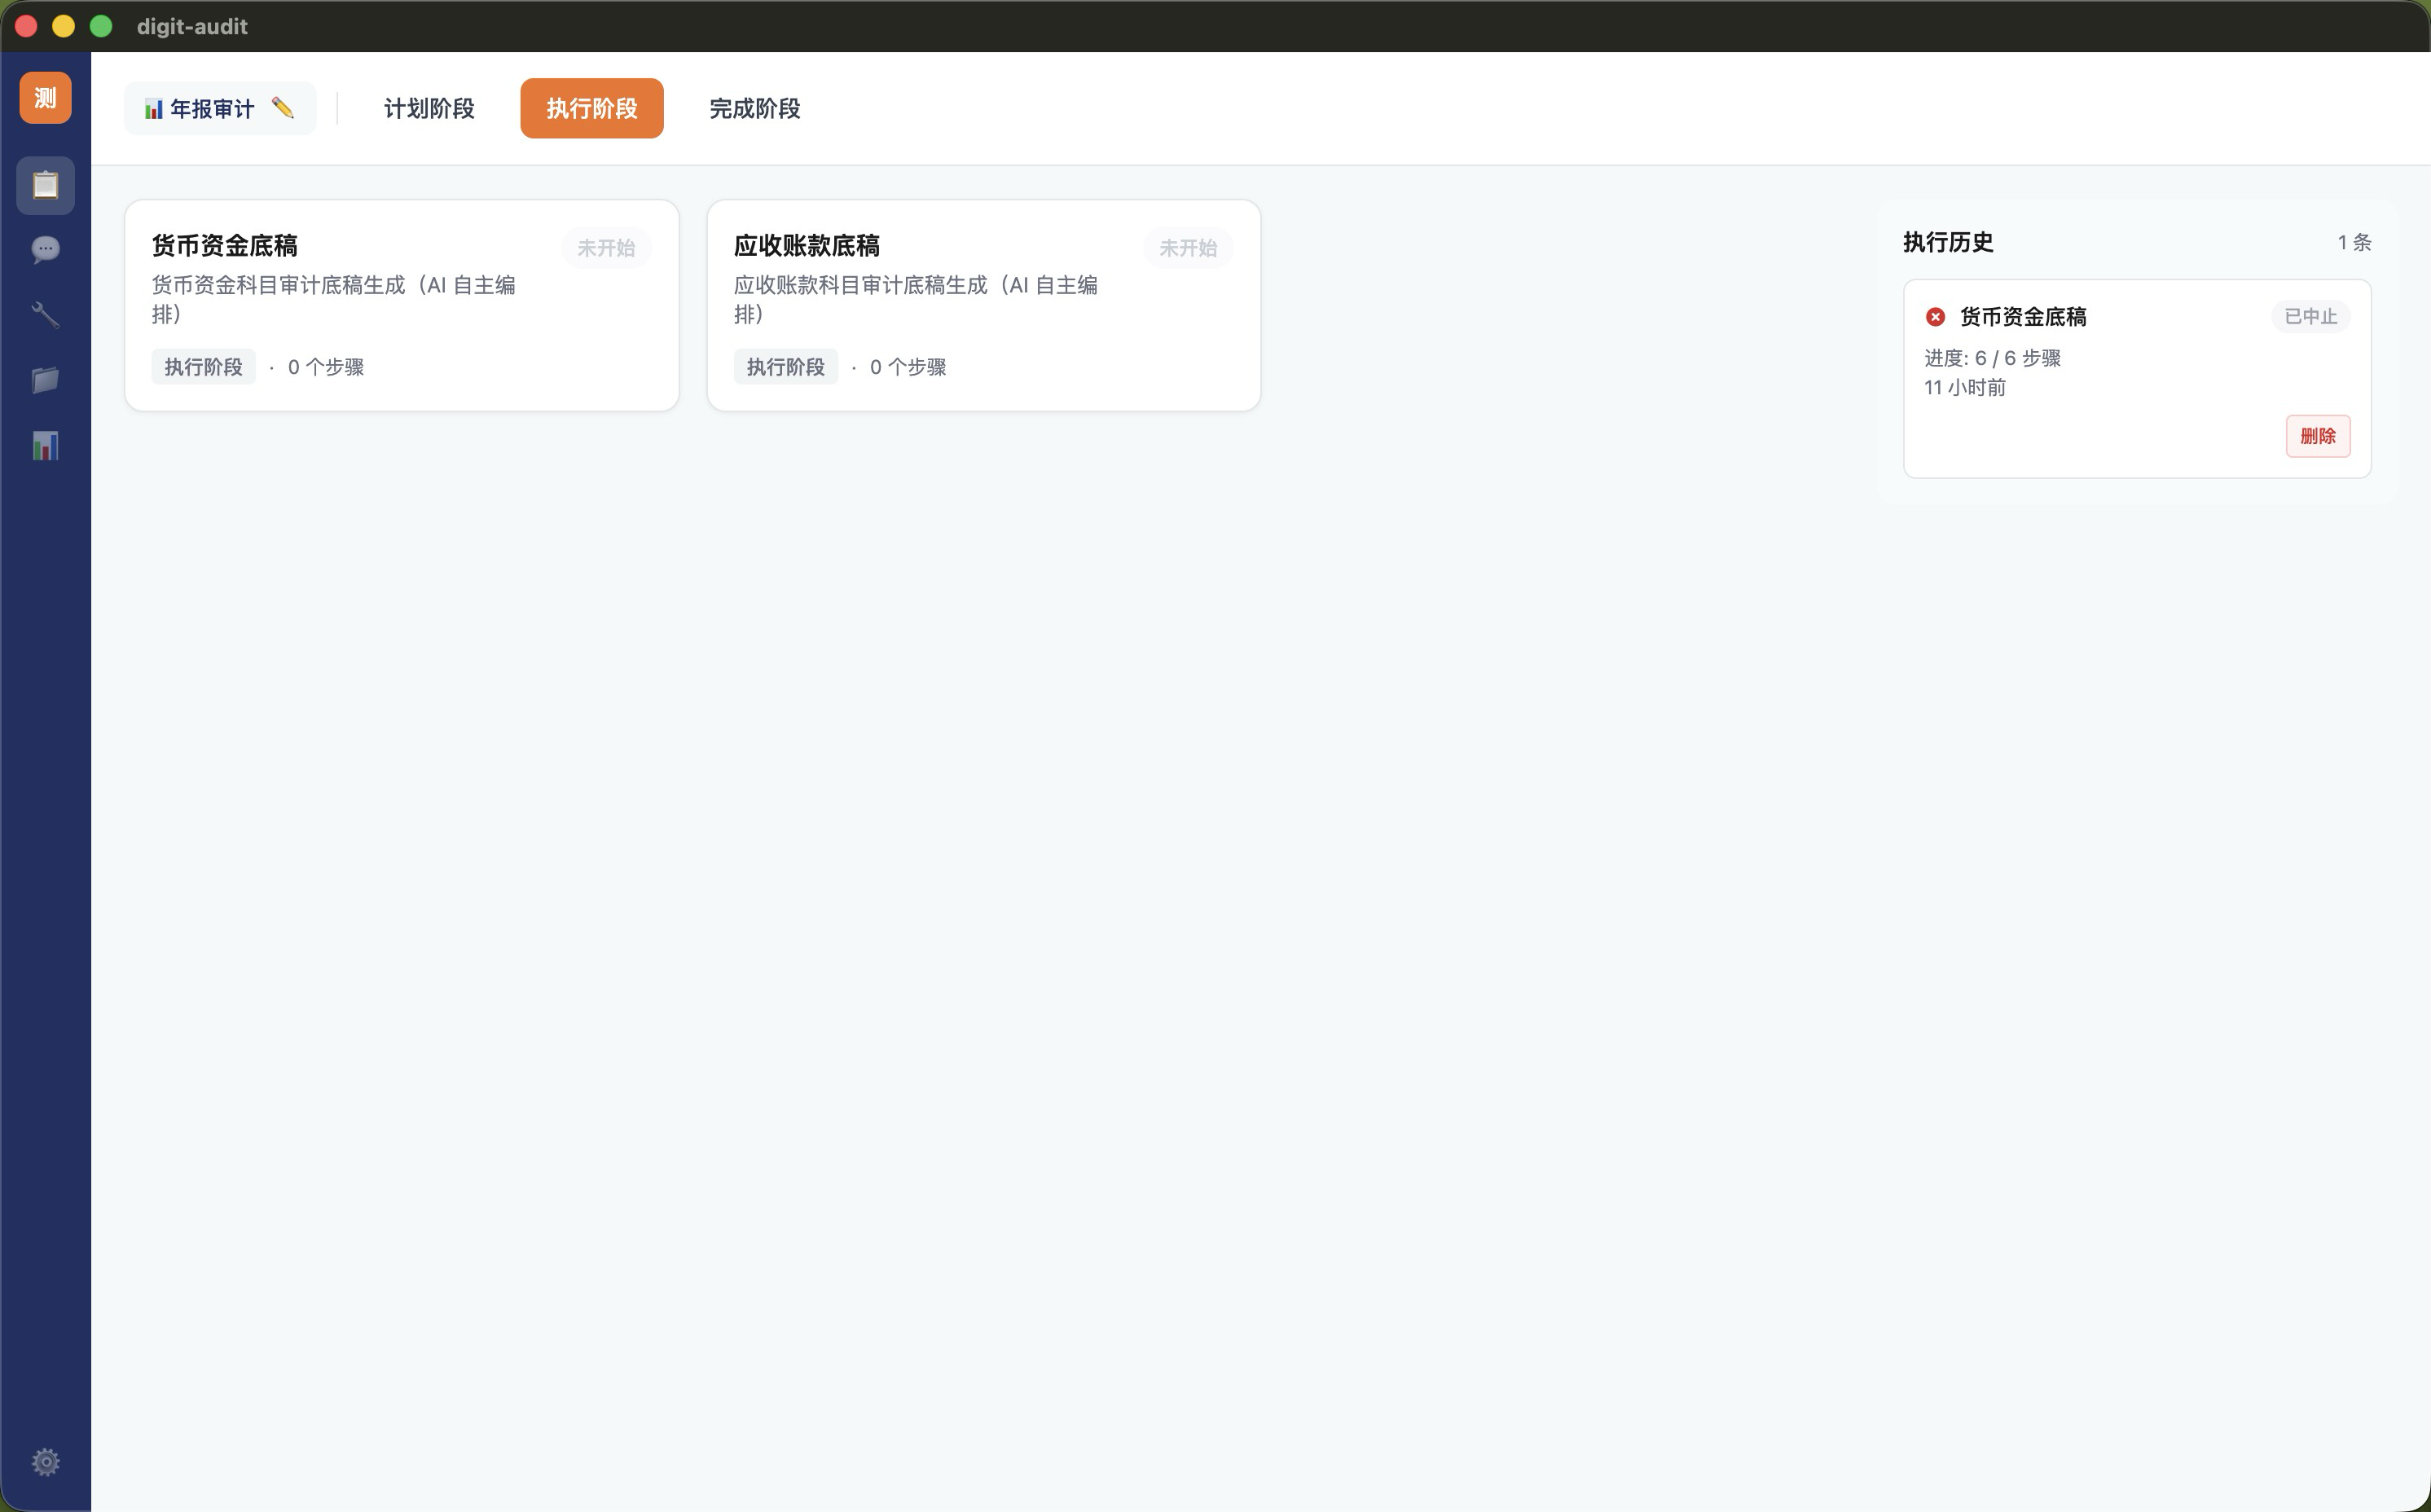Click 未开始 badge on 货币资金底稿 card

click(606, 248)
